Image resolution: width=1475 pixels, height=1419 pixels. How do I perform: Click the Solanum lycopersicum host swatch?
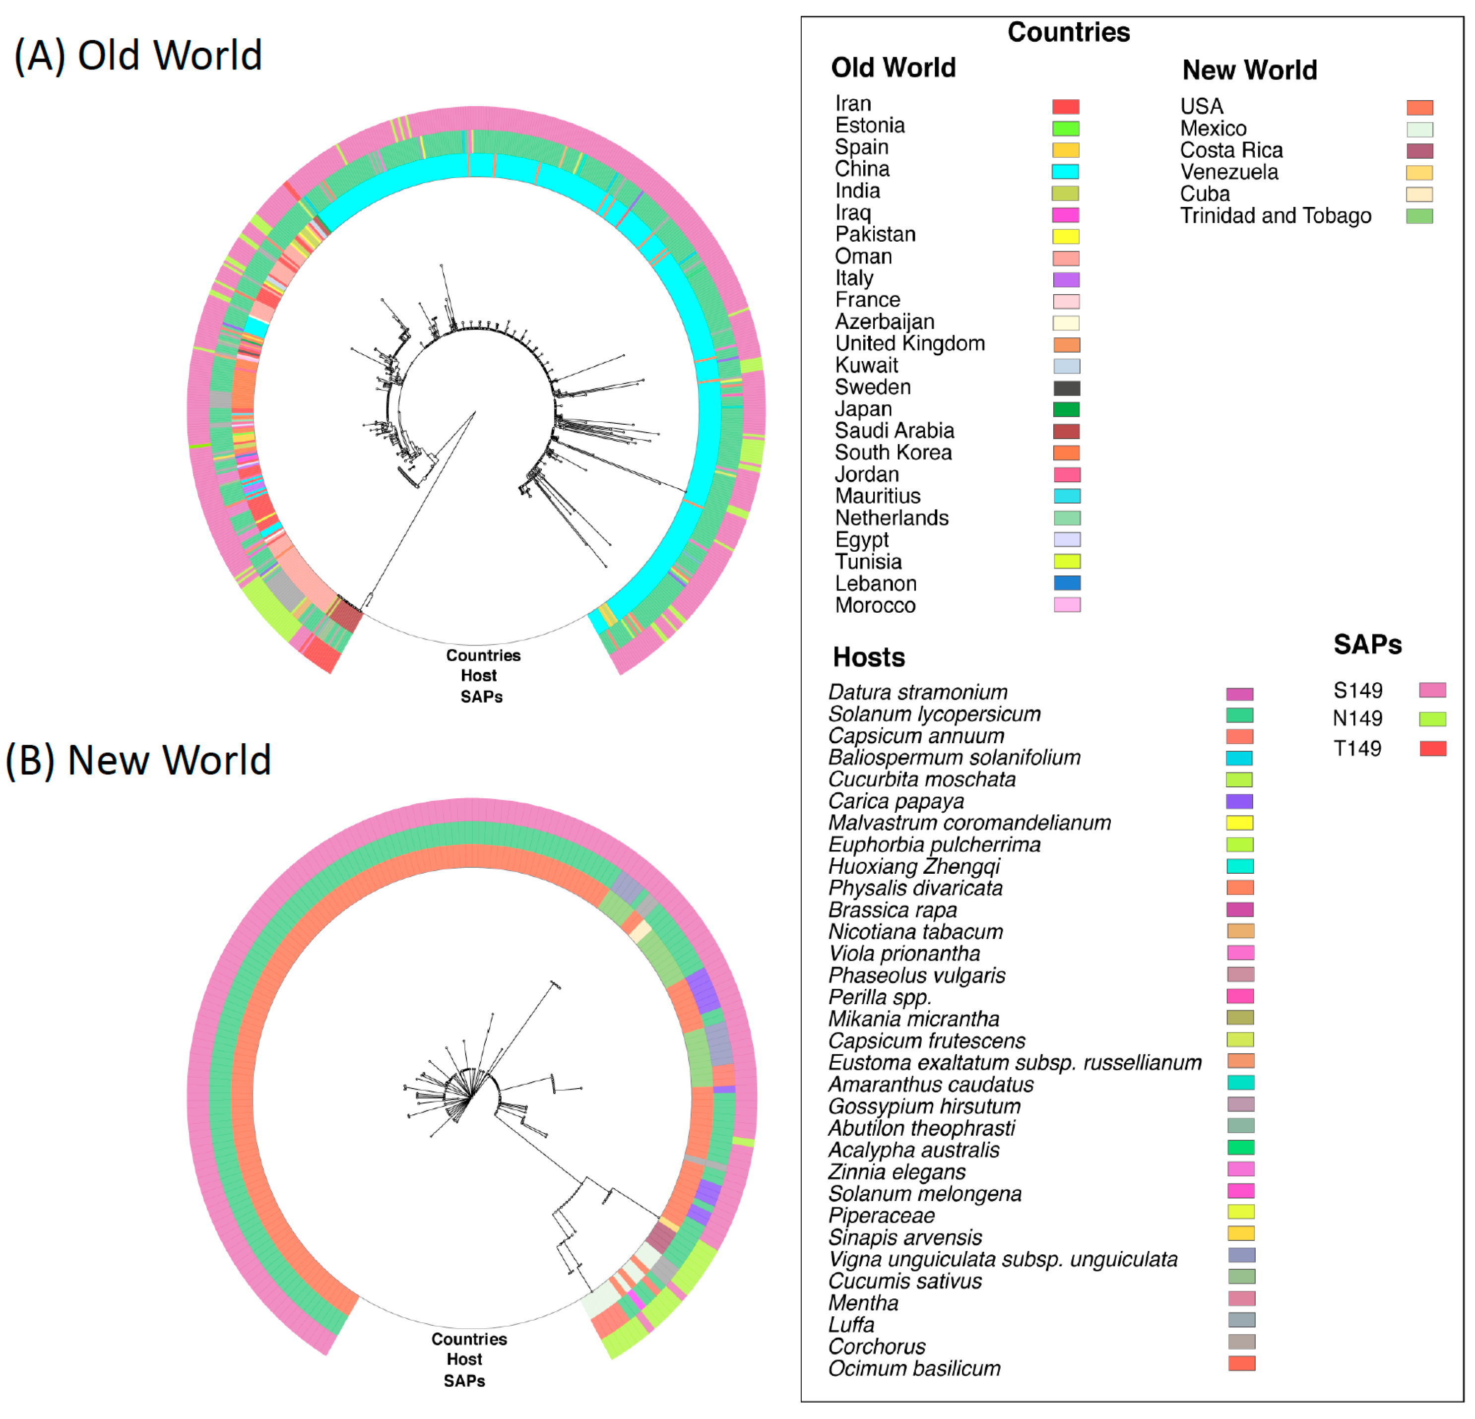click(1239, 715)
